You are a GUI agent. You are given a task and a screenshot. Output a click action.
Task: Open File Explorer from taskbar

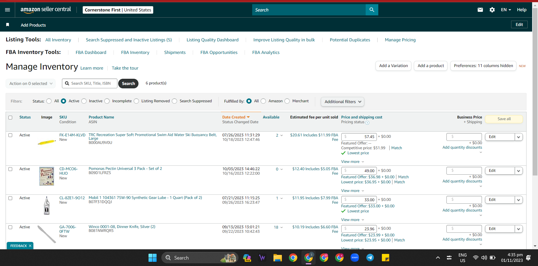point(278,258)
